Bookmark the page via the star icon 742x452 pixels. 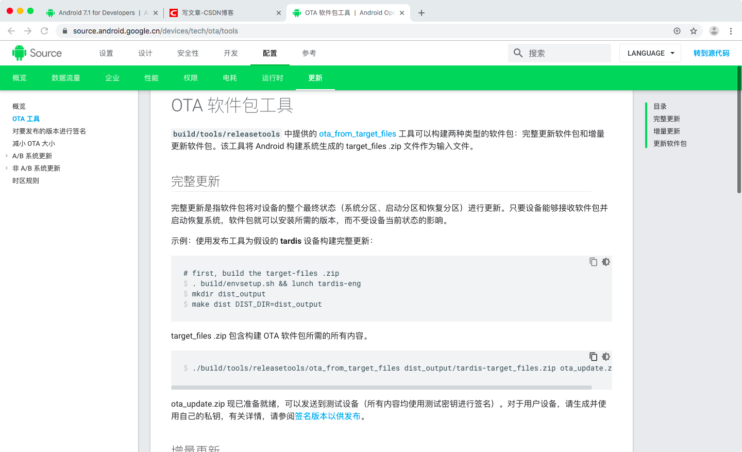point(694,31)
